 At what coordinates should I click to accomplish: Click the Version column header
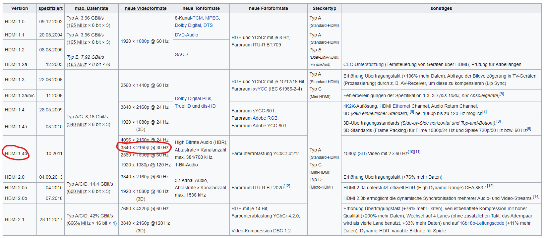coord(20,8)
